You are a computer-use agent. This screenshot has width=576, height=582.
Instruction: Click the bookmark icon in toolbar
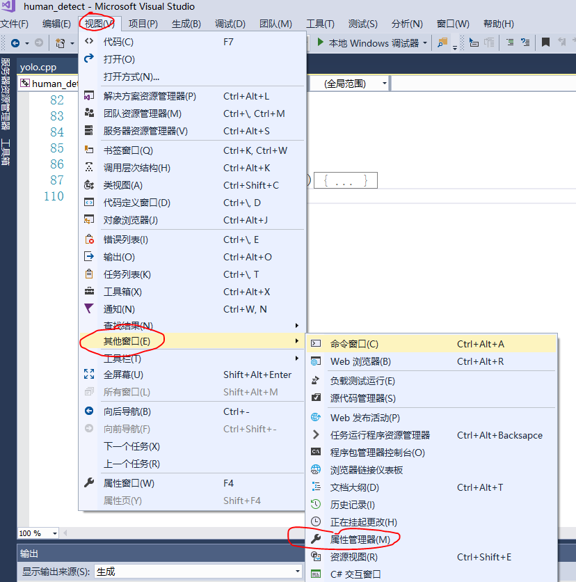pyautogui.click(x=545, y=42)
